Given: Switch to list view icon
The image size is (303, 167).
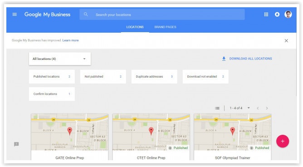Looking at the screenshot, I should click(217, 108).
